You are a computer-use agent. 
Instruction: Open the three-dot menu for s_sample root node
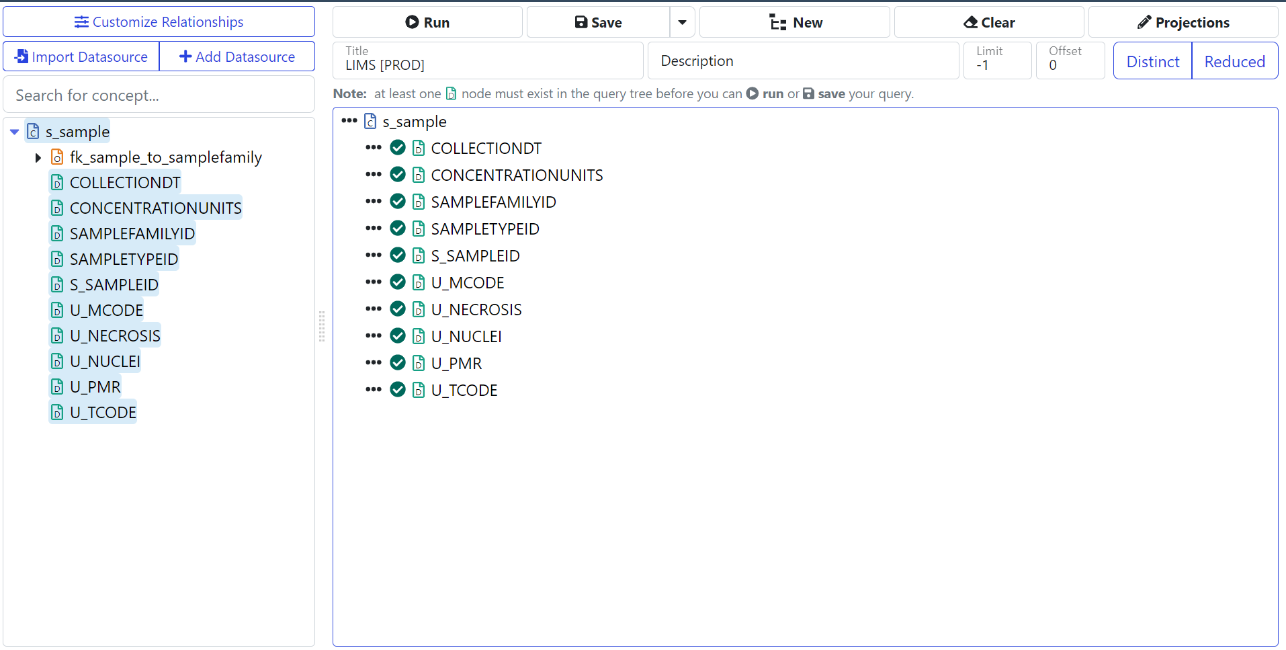pos(349,121)
